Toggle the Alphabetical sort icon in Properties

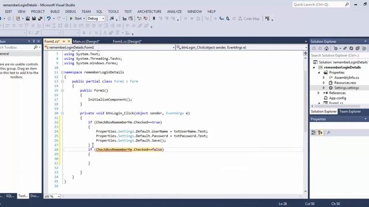coord(321,133)
